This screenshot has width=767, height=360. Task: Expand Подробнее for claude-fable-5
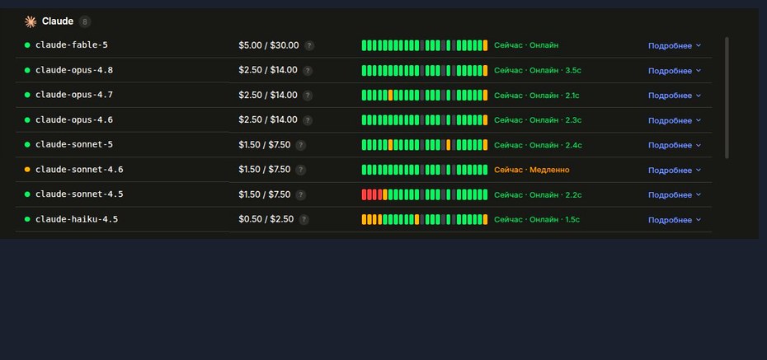coord(675,46)
